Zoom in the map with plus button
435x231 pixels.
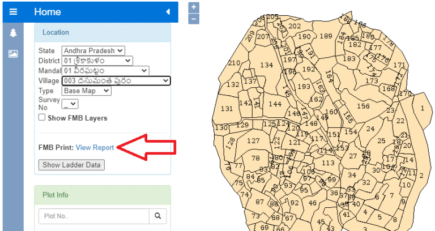click(x=194, y=7)
